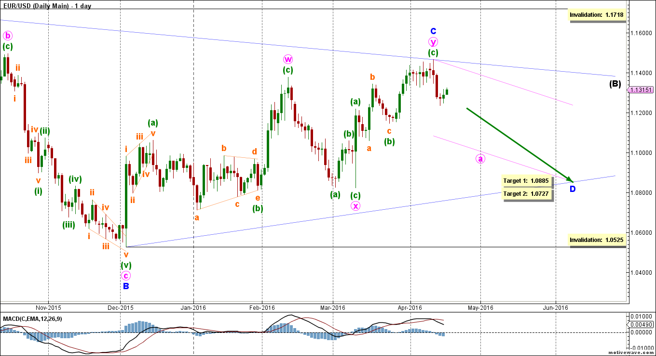
Task: Click the orange e triangle label
Action: tap(258, 198)
